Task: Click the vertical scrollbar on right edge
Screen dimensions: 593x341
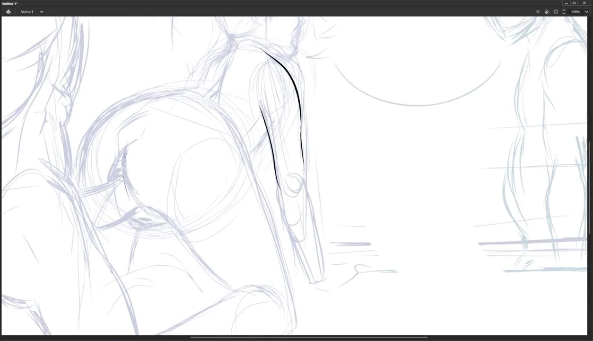Action: pyautogui.click(x=589, y=189)
